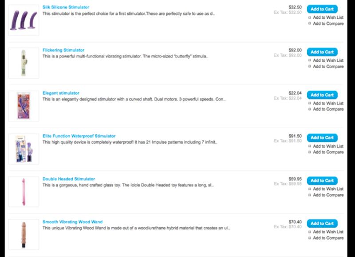
Task: Add Elite Function Waterproof Stimulator to cart
Action: [322, 138]
